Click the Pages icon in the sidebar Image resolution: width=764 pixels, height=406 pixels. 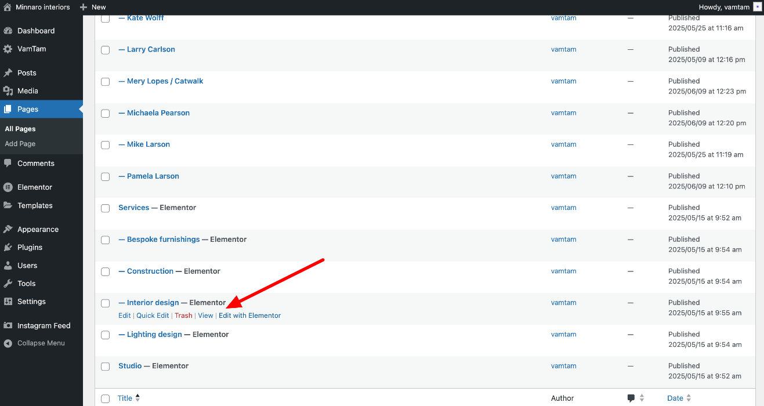click(8, 109)
